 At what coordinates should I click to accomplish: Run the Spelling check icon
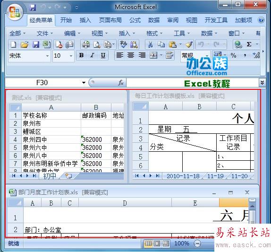[124, 44]
